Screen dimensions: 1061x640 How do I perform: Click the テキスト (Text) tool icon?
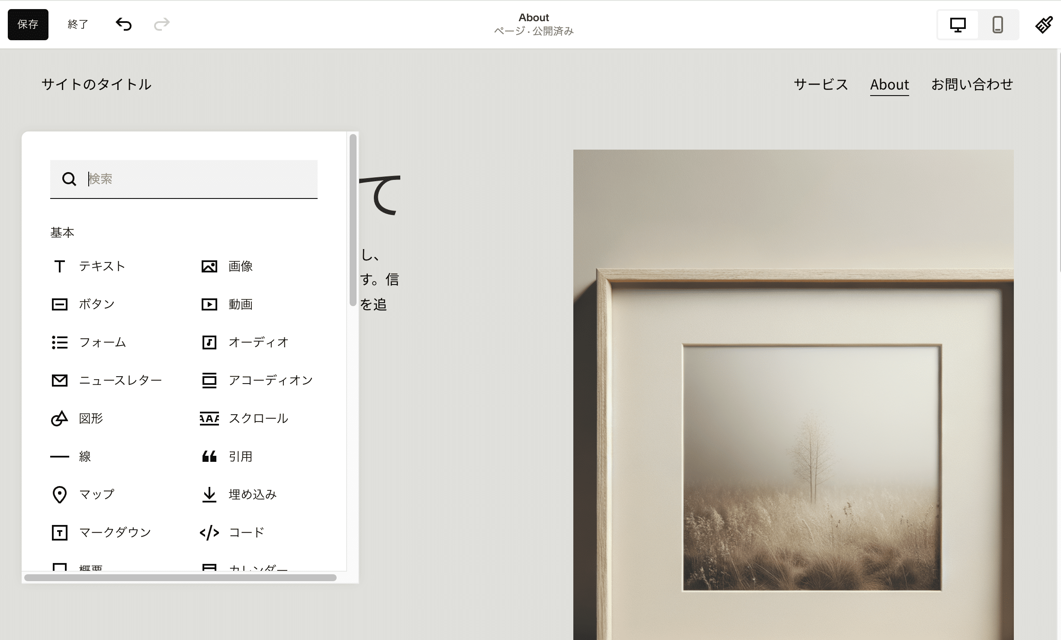tap(60, 267)
